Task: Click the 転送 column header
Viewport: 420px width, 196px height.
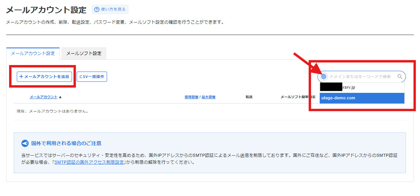Action: 249,97
